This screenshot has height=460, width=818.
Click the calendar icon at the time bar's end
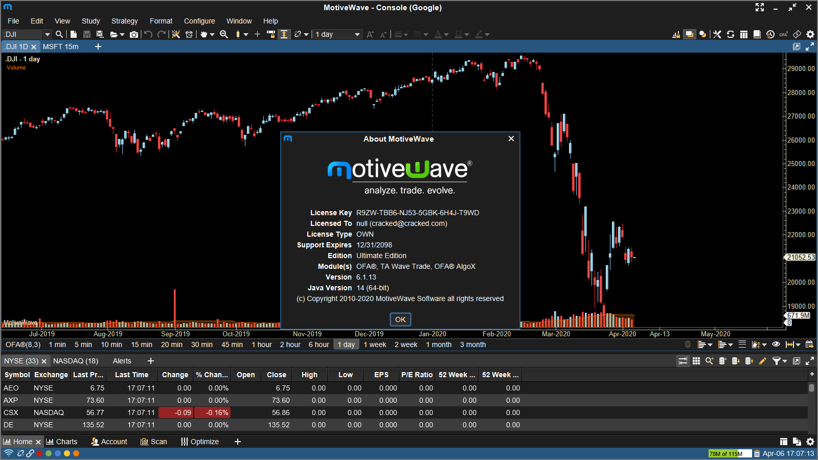[809, 344]
